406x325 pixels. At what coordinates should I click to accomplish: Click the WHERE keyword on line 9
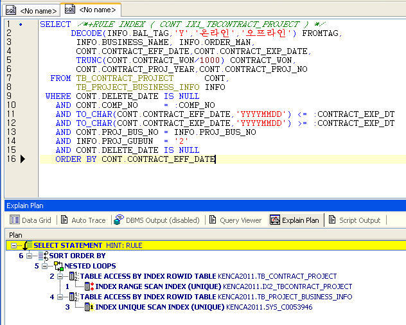click(58, 96)
